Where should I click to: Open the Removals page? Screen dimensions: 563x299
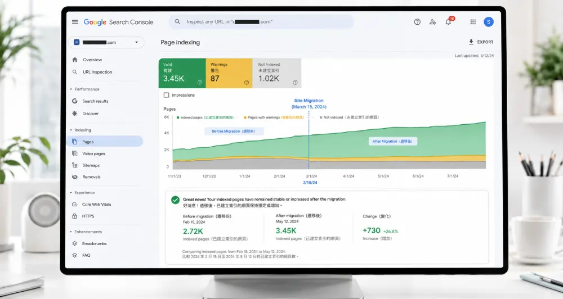pyautogui.click(x=91, y=177)
